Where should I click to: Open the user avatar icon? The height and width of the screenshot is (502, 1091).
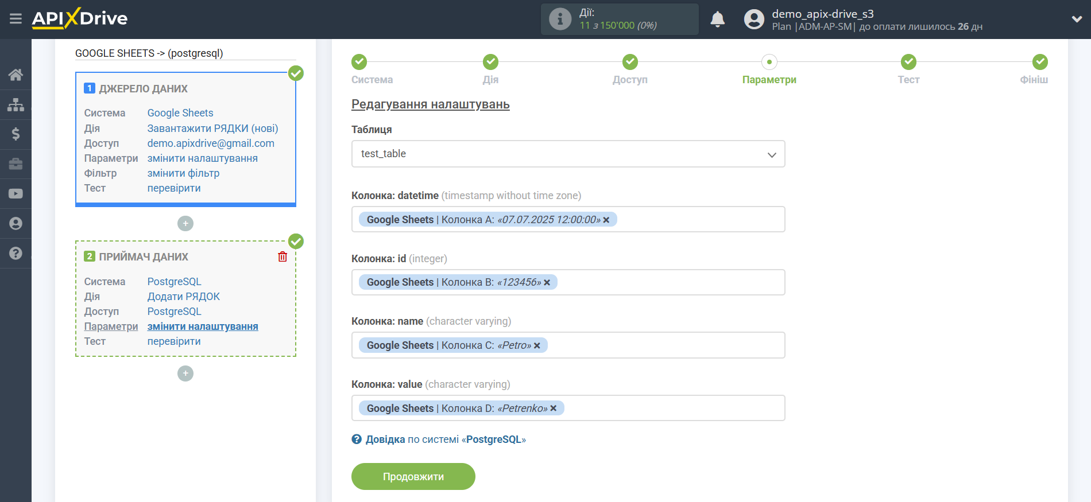[x=754, y=20]
